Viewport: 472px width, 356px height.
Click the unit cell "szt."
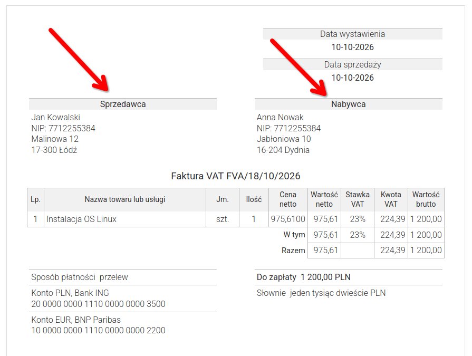coord(223,219)
